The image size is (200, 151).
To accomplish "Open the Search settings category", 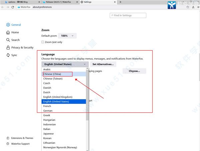I will point(13,40).
